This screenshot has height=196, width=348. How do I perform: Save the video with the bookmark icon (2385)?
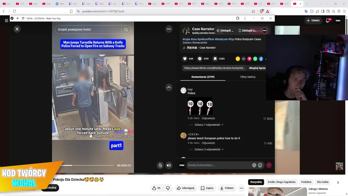click(215, 59)
